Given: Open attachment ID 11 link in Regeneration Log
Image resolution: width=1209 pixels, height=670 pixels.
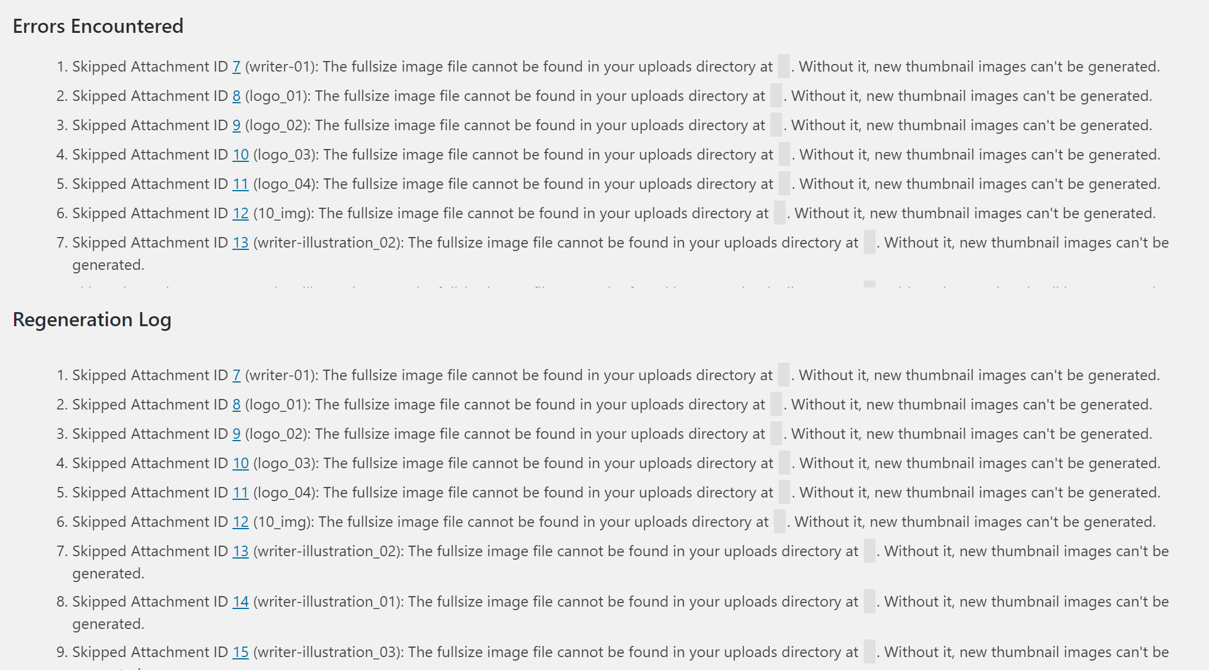Looking at the screenshot, I should 241,493.
